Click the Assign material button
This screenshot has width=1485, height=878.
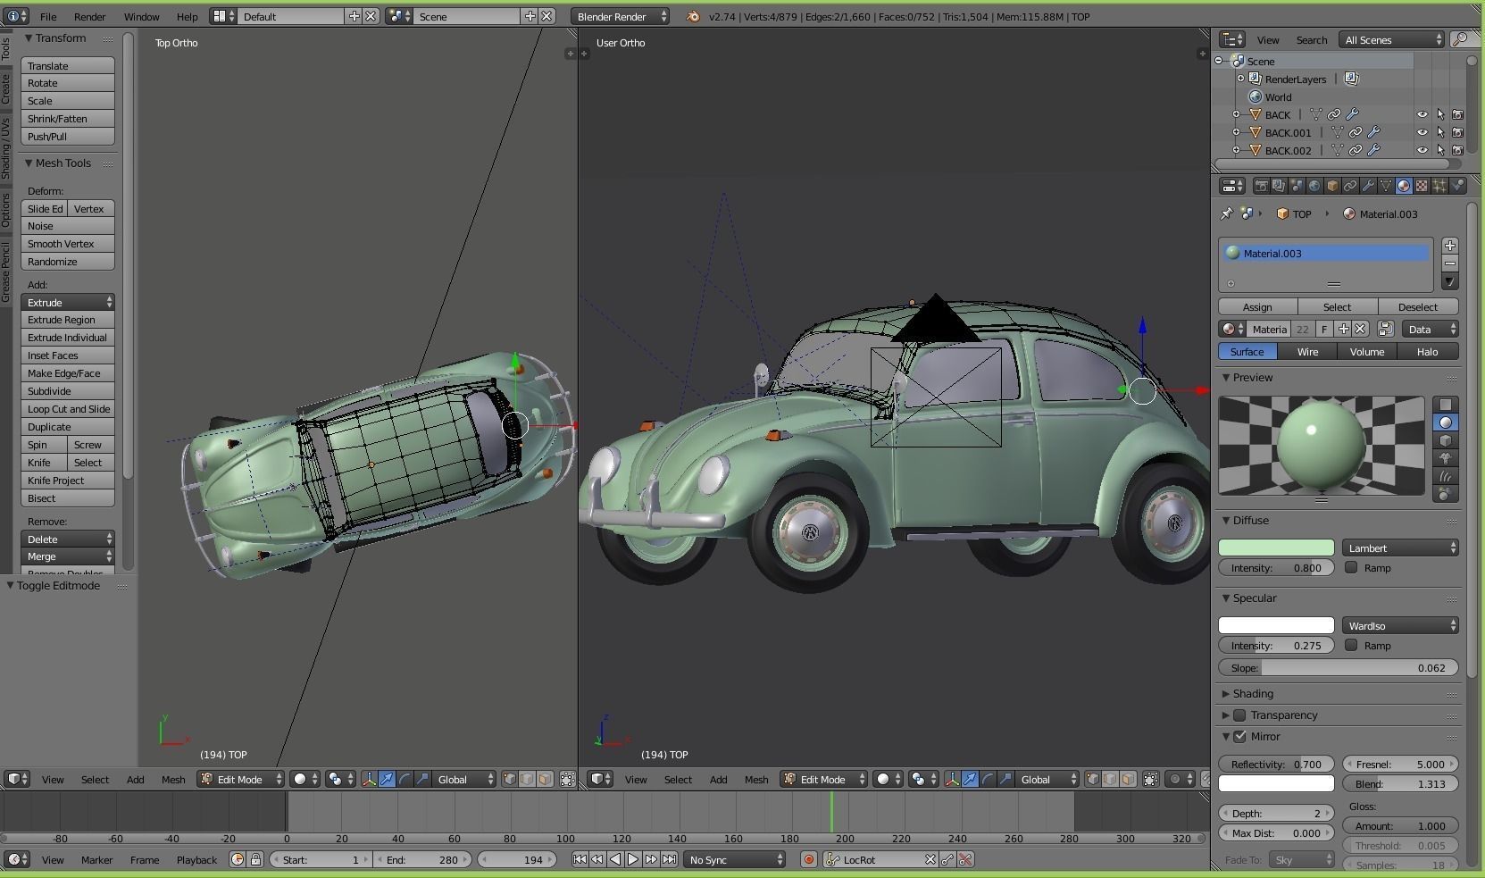(1257, 306)
